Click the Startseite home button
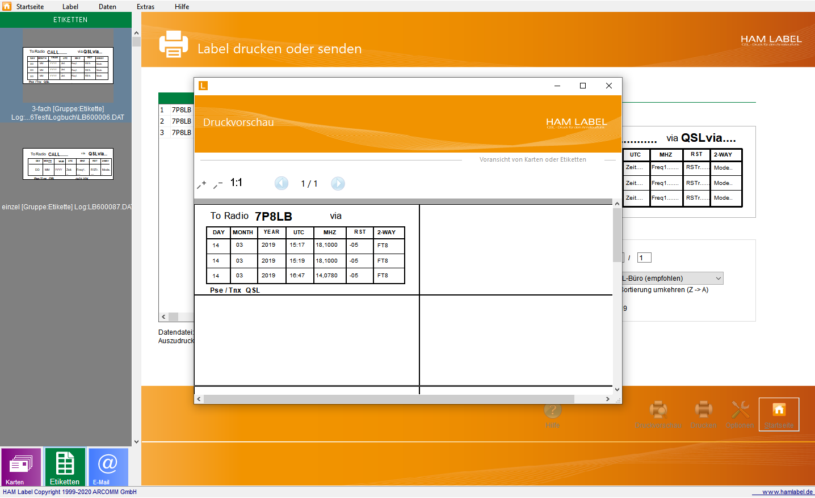This screenshot has width=815, height=498. coord(779,415)
